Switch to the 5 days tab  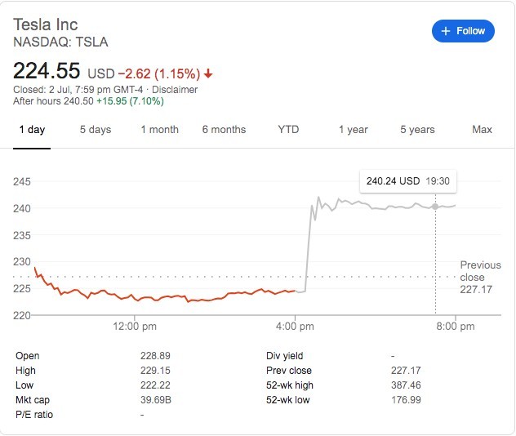coord(96,130)
